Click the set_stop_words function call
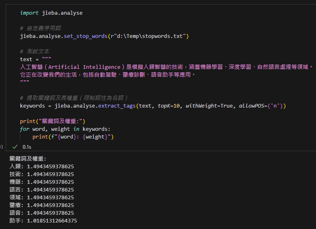 coord(85,36)
